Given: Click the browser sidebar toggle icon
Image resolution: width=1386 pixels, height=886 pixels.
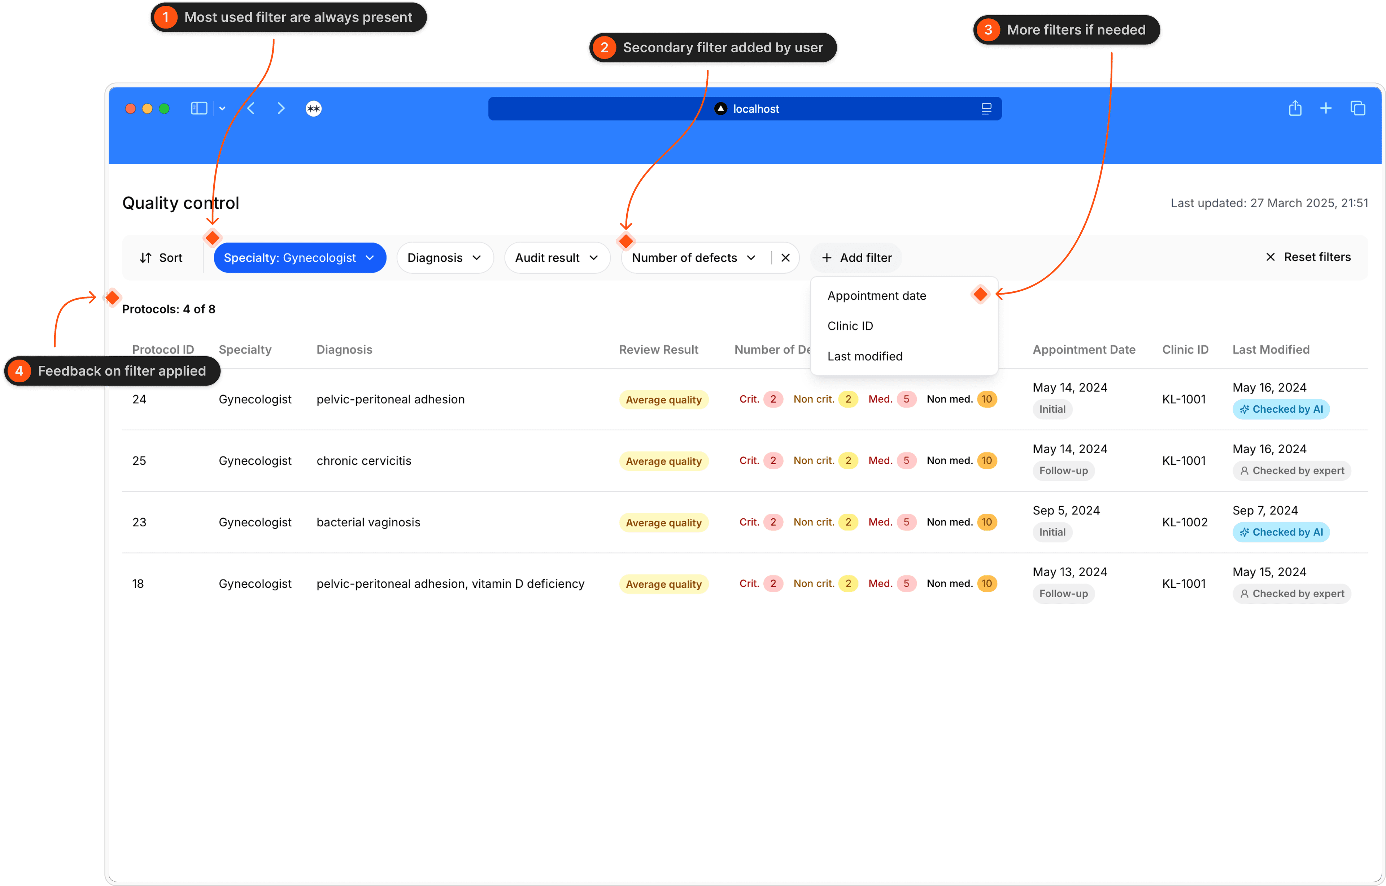Looking at the screenshot, I should click(199, 108).
